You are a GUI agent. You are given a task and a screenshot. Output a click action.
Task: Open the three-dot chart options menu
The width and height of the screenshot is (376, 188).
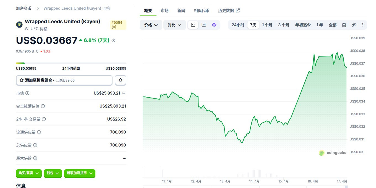pos(362,25)
